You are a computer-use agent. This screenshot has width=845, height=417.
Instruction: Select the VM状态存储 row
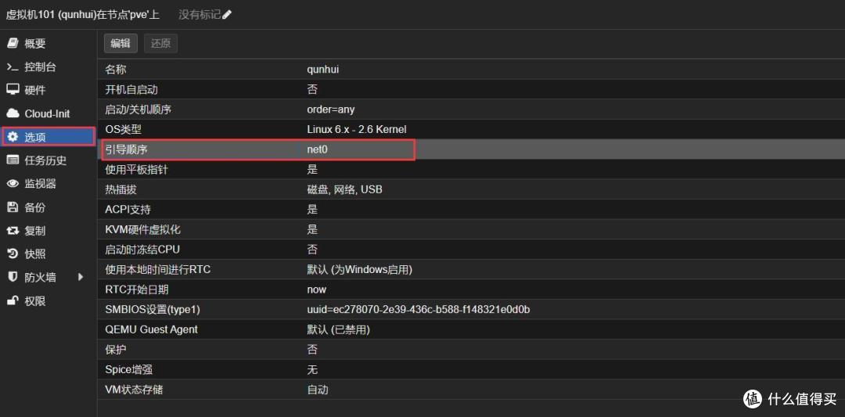point(471,390)
